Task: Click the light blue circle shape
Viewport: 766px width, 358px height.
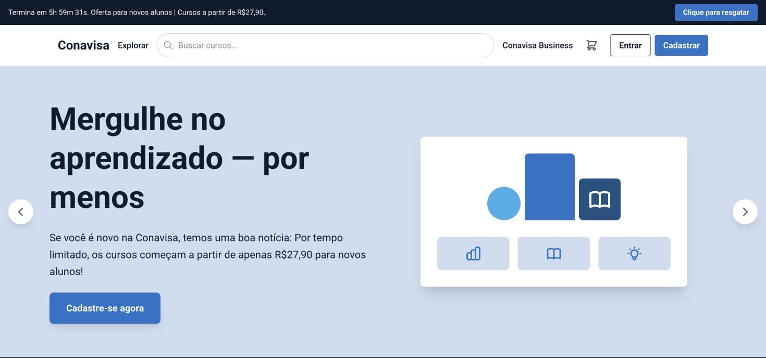Action: [x=504, y=203]
